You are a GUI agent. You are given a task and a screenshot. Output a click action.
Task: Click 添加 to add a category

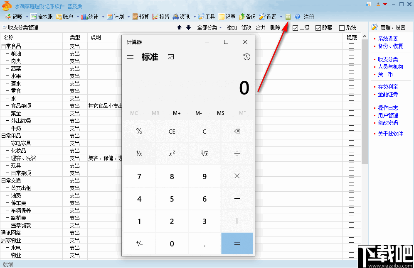pos(232,27)
